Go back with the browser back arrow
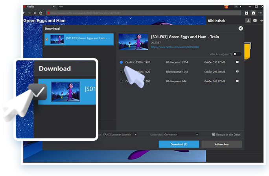The width and height of the screenshot is (269, 176). pyautogui.click(x=24, y=13)
